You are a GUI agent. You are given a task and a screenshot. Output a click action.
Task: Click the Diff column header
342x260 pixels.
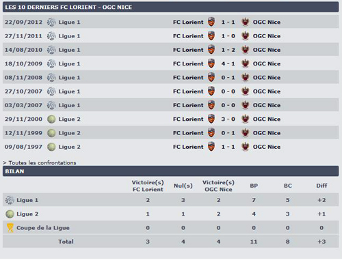[321, 186]
